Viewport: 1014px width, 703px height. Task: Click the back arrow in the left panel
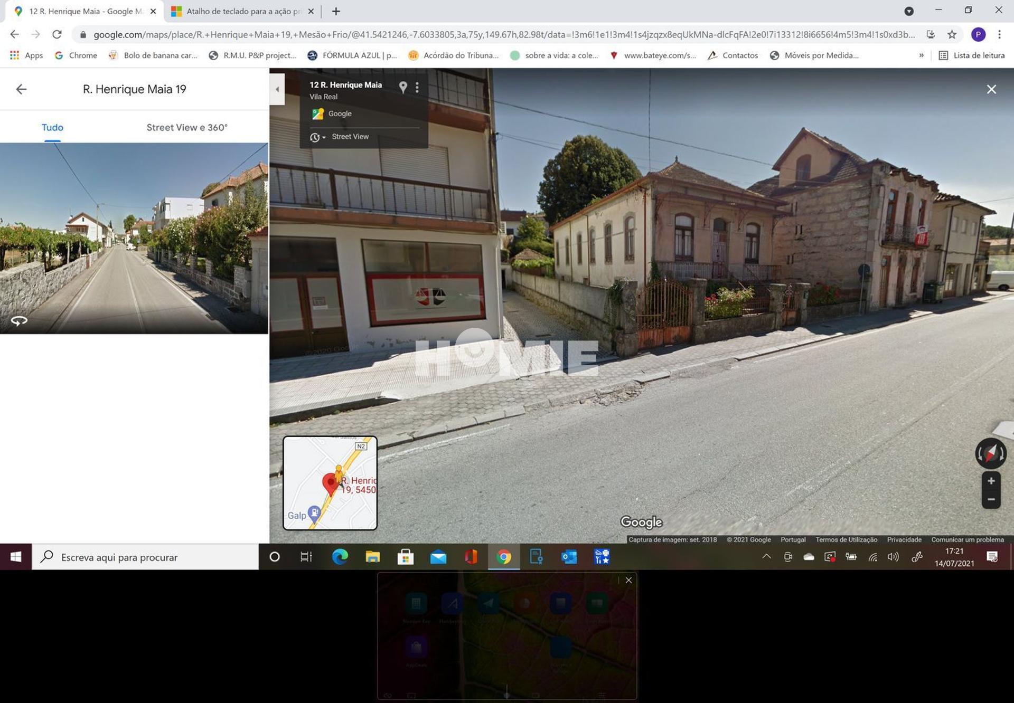[21, 89]
